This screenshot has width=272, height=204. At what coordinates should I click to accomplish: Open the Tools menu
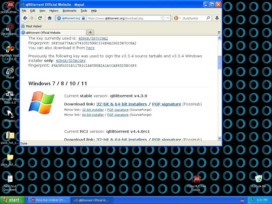[84, 11]
